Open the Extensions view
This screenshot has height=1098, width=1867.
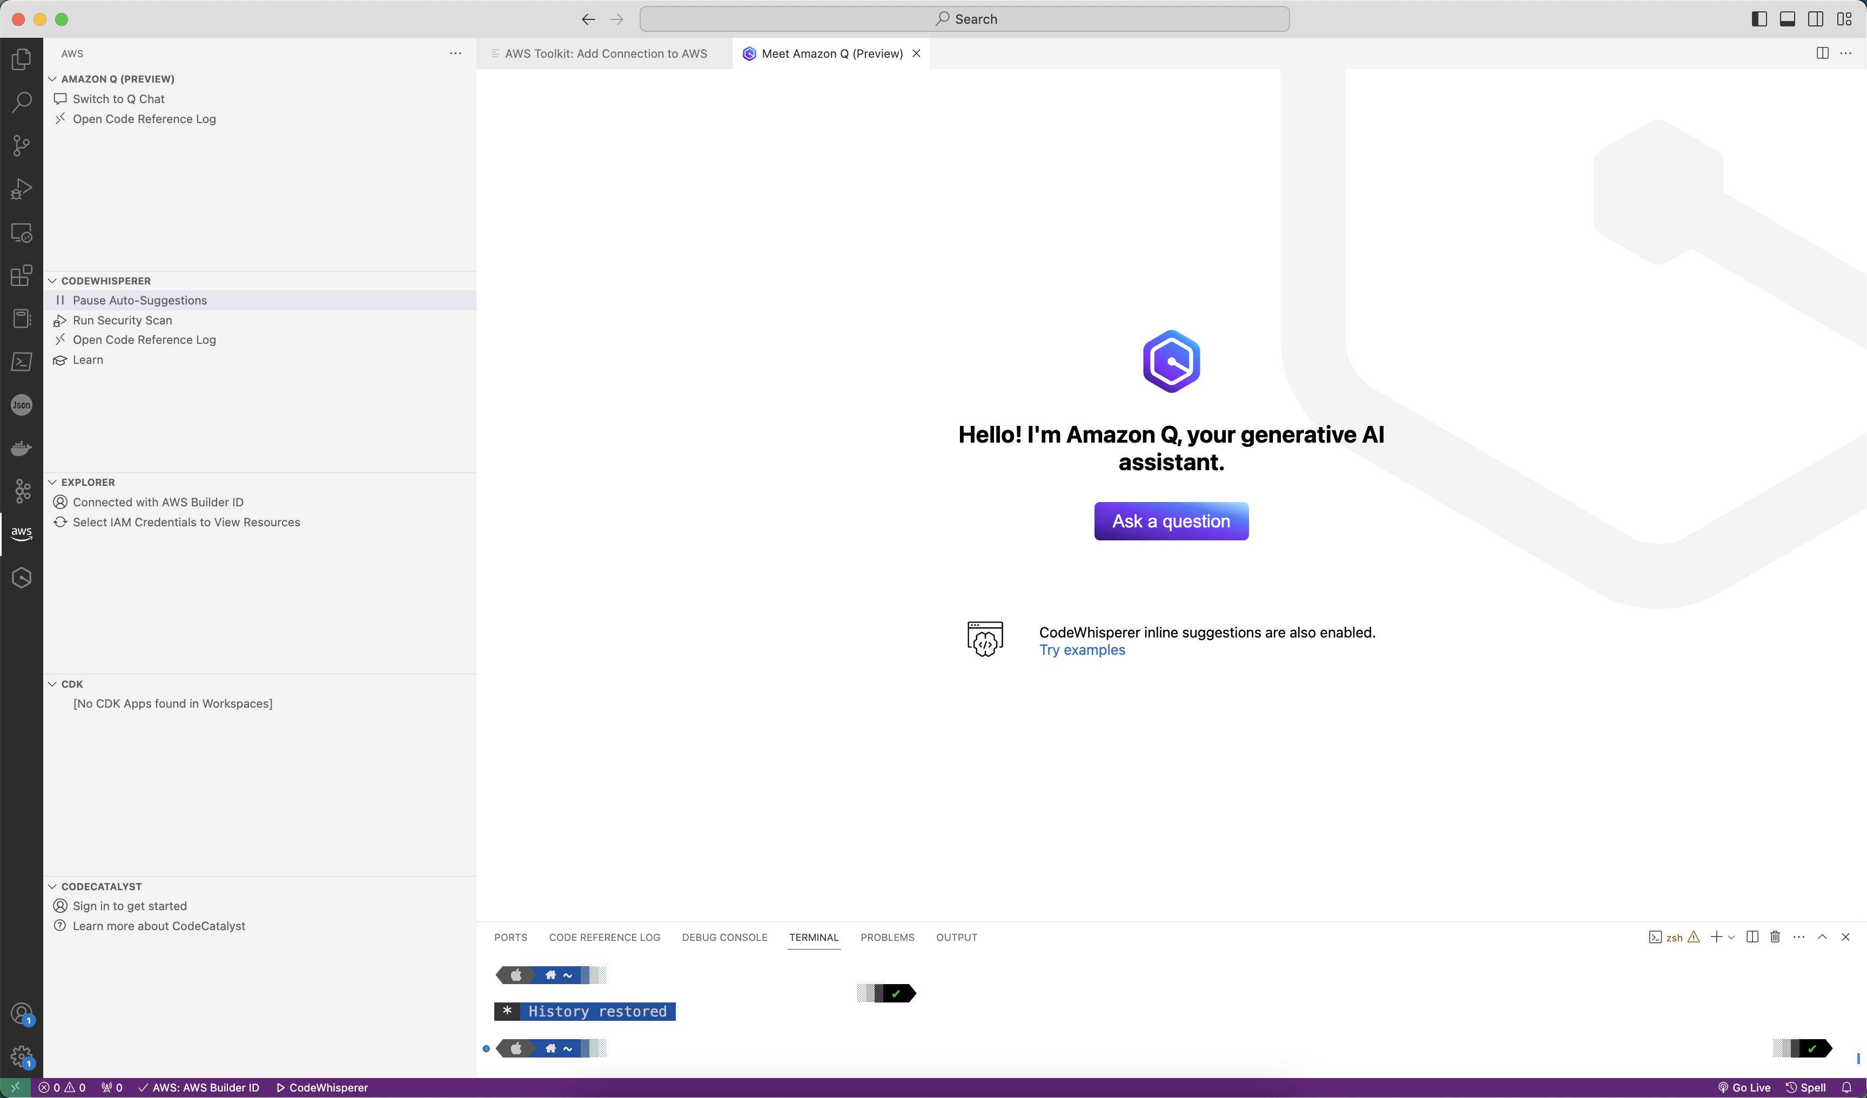tap(22, 275)
